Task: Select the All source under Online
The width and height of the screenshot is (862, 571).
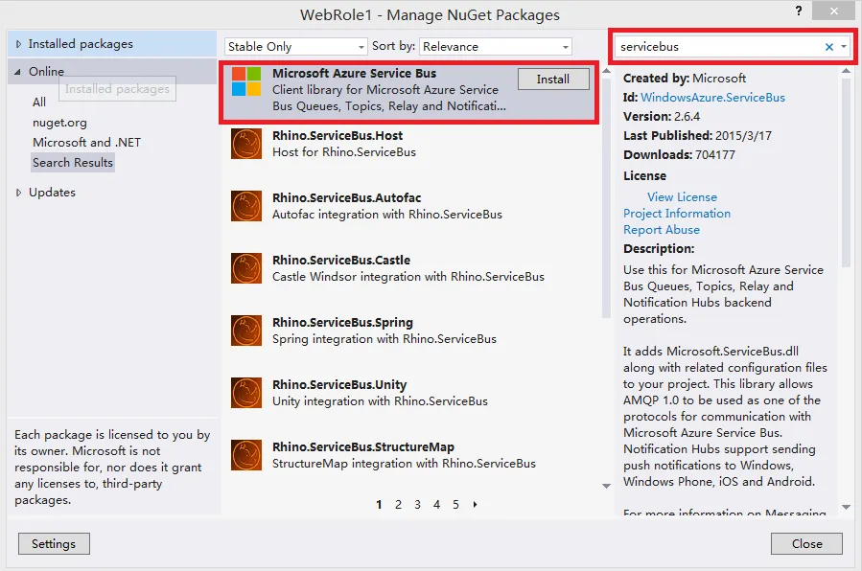Action: coord(39,103)
